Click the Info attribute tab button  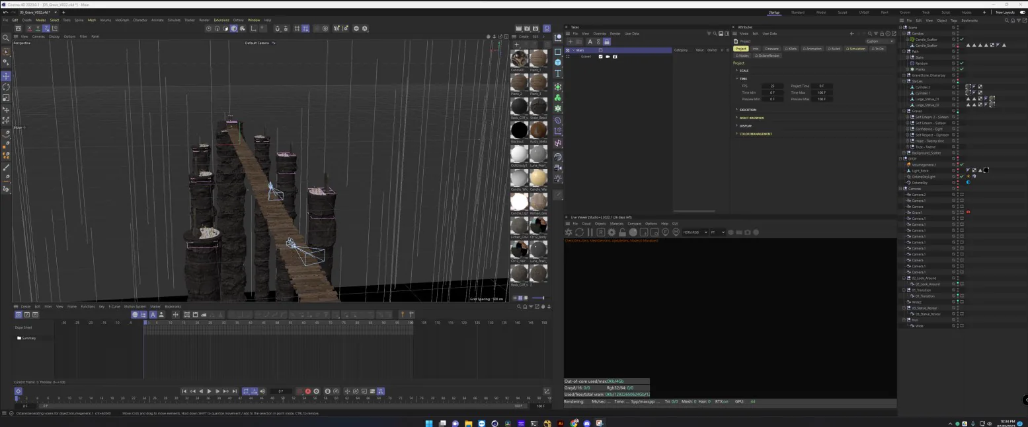click(x=756, y=49)
